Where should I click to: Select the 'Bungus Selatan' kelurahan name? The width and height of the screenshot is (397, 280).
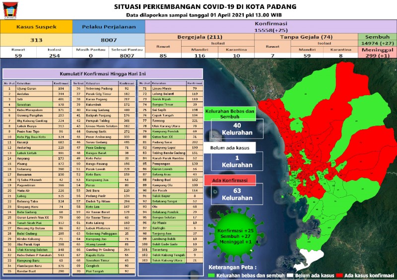click(x=164, y=217)
